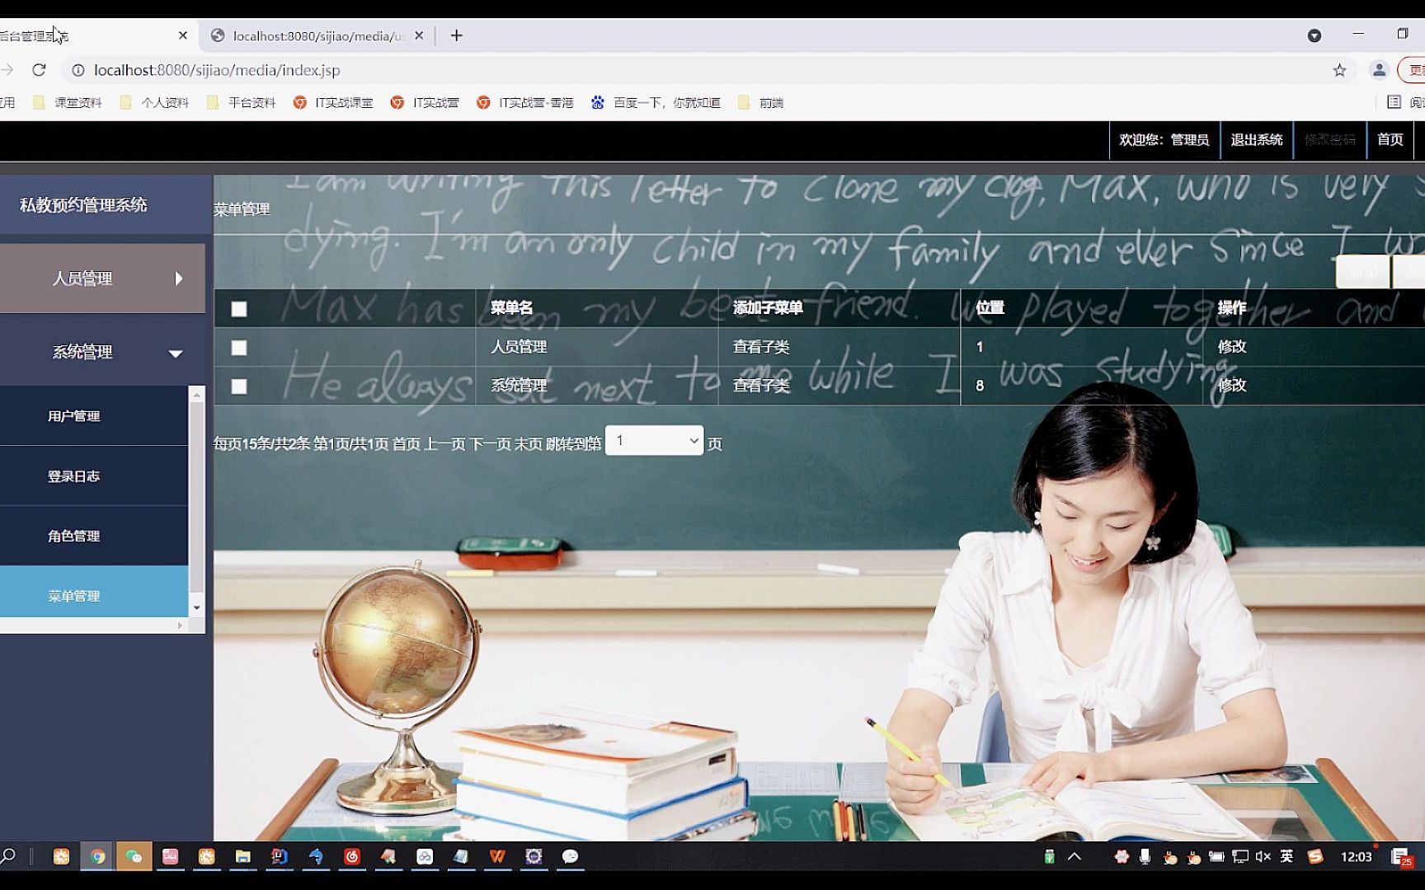Open WPS Office from the taskbar
This screenshot has width=1425, height=890.
coord(496,857)
